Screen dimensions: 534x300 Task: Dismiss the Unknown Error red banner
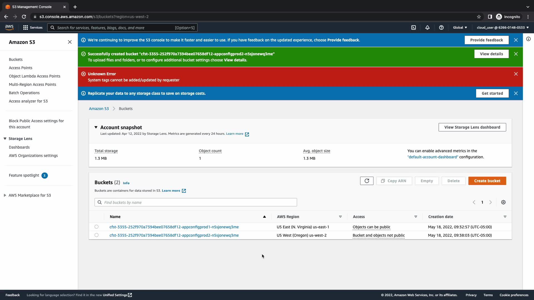(516, 74)
